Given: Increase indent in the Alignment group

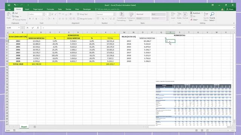Looking at the screenshot, I should click(74, 19).
